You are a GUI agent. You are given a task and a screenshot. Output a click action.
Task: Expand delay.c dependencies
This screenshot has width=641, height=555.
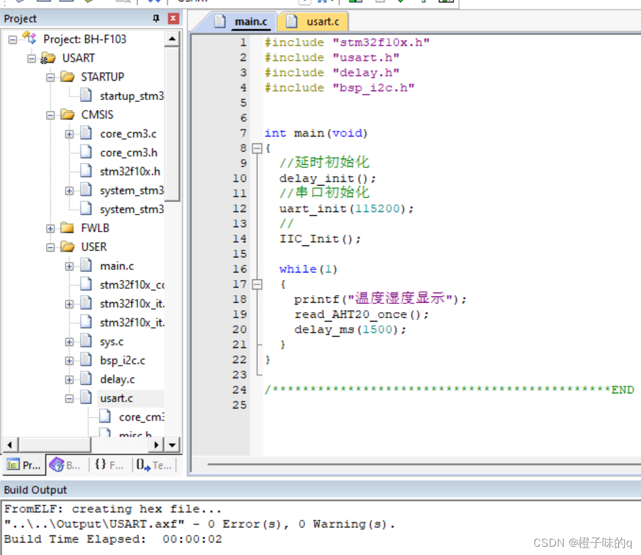tap(69, 379)
